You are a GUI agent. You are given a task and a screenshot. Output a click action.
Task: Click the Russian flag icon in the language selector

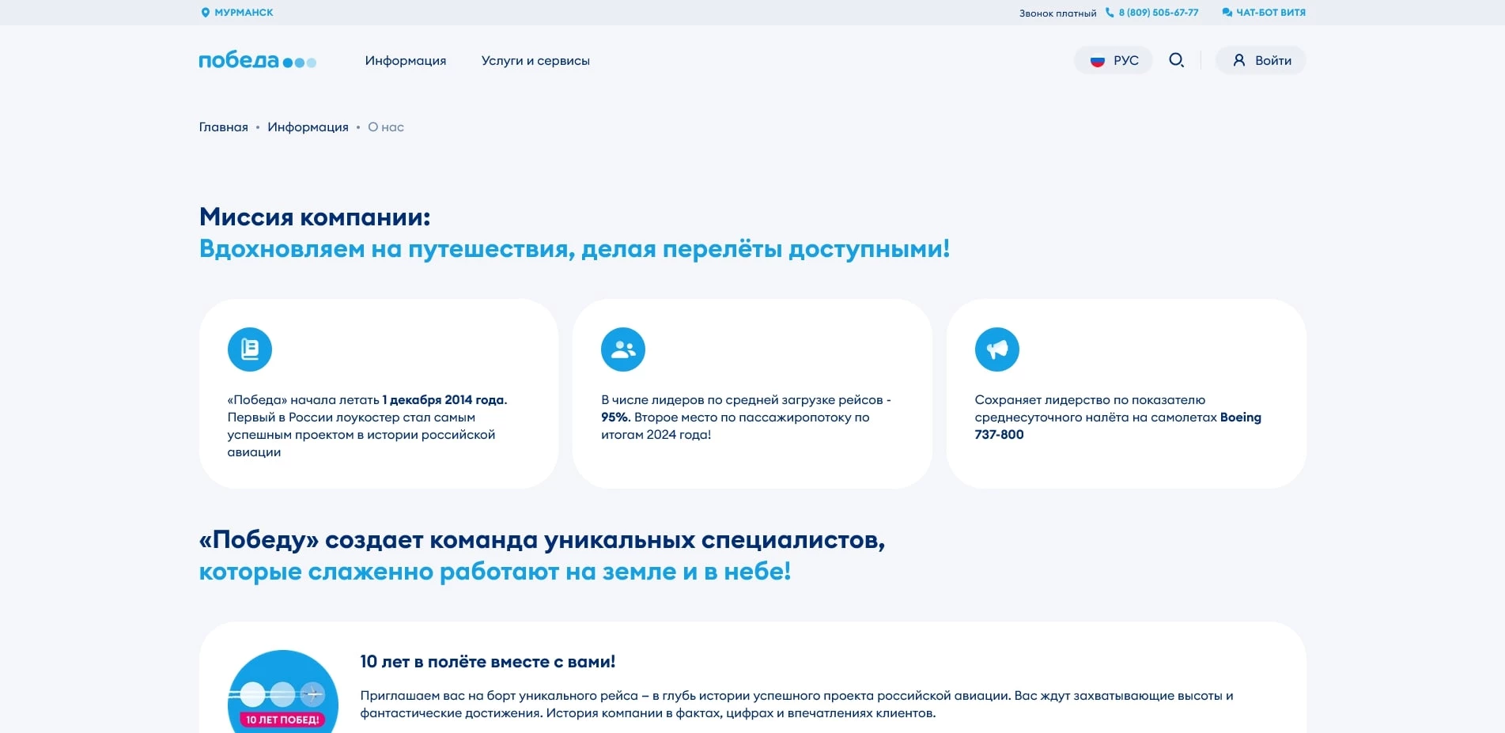click(x=1097, y=59)
